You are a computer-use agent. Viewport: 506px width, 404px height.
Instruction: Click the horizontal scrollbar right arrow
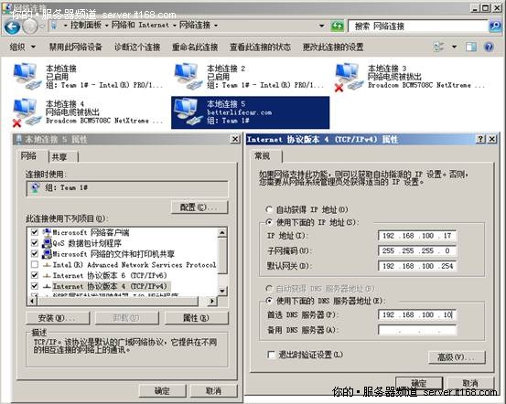click(x=212, y=301)
